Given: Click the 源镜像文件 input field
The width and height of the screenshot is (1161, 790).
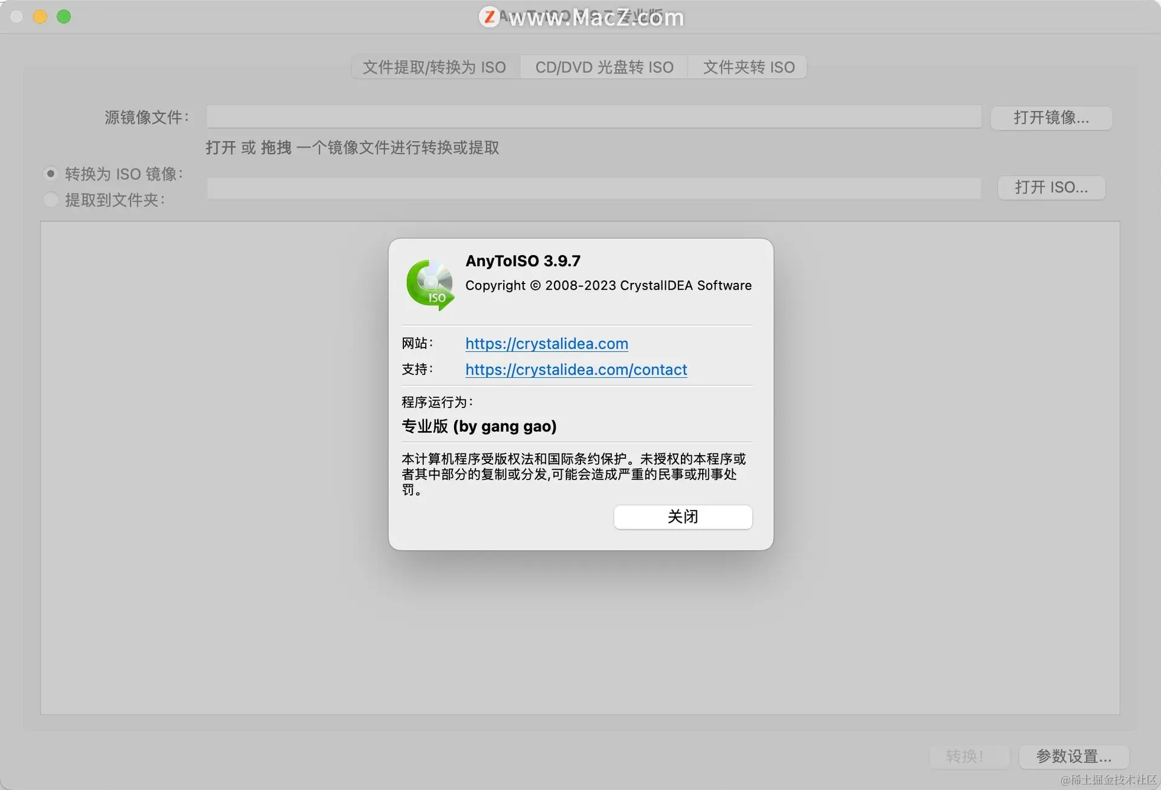Looking at the screenshot, I should (x=593, y=117).
